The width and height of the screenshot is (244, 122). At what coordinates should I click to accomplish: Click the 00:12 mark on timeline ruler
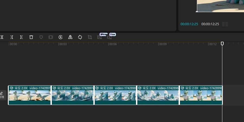coord(213,44)
